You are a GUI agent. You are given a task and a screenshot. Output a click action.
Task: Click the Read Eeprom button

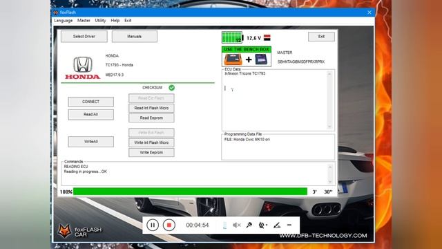coord(151,118)
